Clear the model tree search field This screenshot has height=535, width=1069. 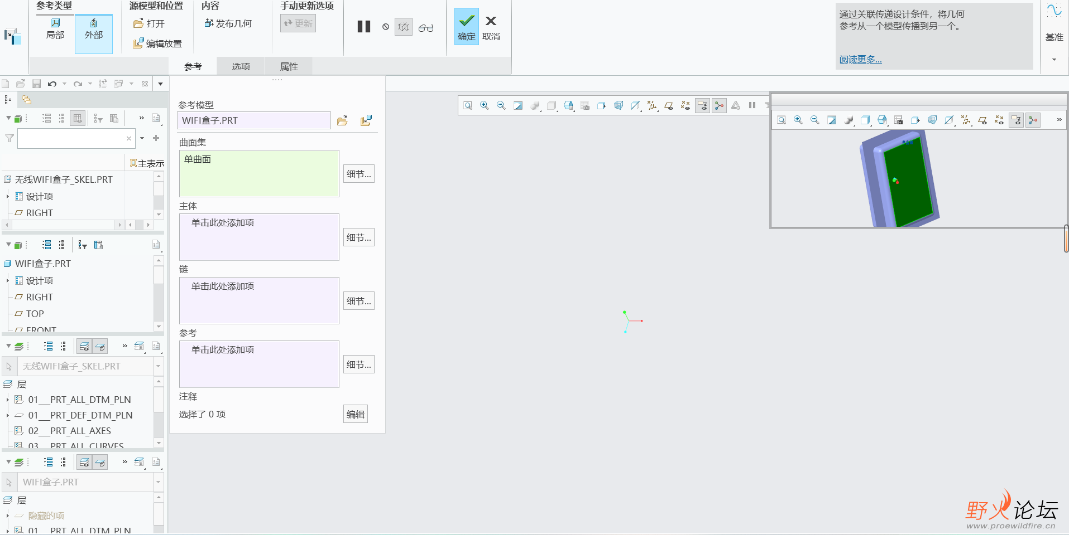[x=129, y=138]
